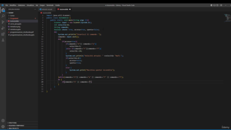Toggle primary sidebar layout button
The width and height of the screenshot is (231, 130).
[x=212, y=5]
